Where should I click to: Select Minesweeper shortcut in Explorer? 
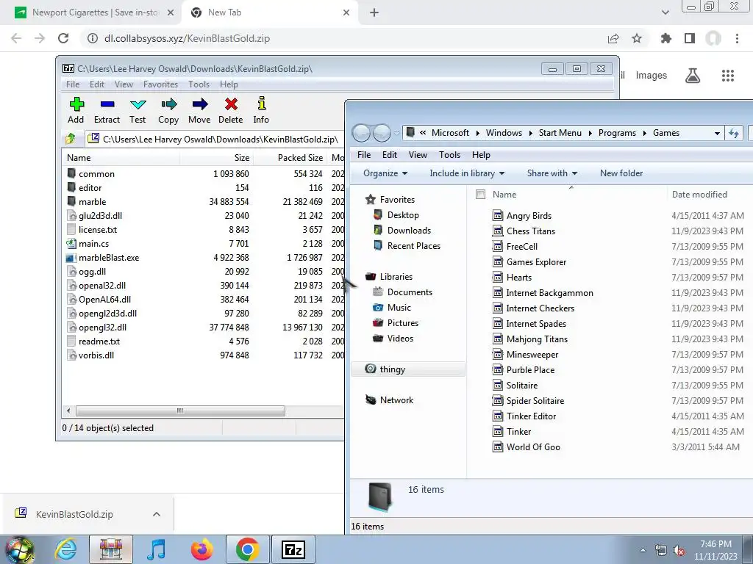532,355
